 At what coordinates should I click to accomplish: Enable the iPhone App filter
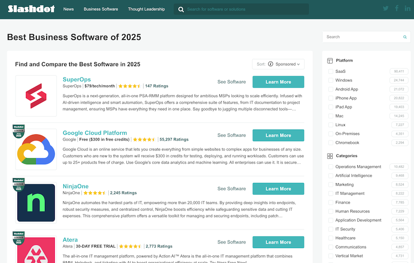[x=330, y=98]
